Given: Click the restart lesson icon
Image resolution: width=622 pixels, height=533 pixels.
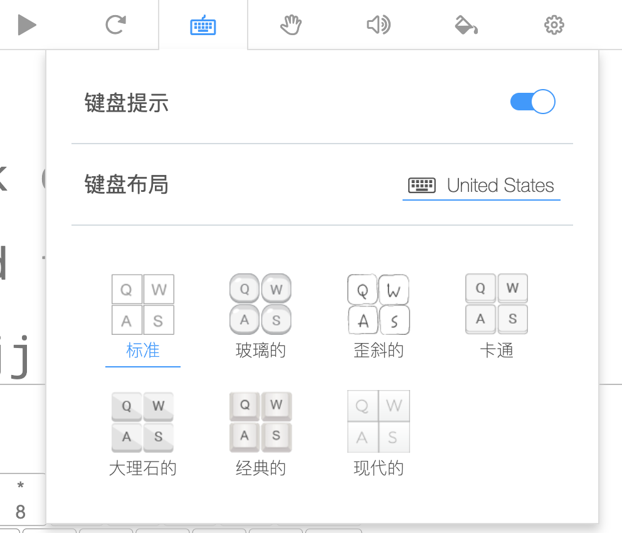Looking at the screenshot, I should [115, 24].
